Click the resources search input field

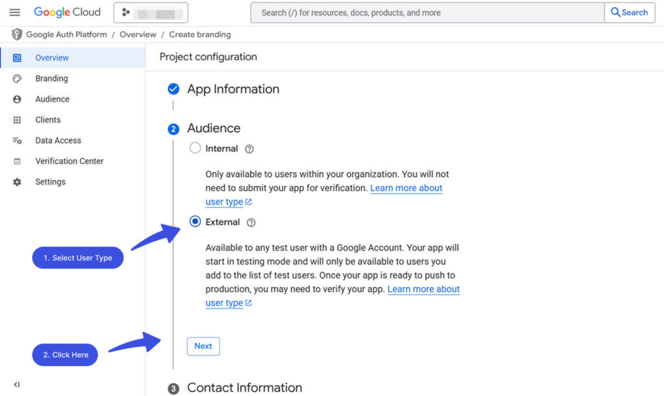421,12
